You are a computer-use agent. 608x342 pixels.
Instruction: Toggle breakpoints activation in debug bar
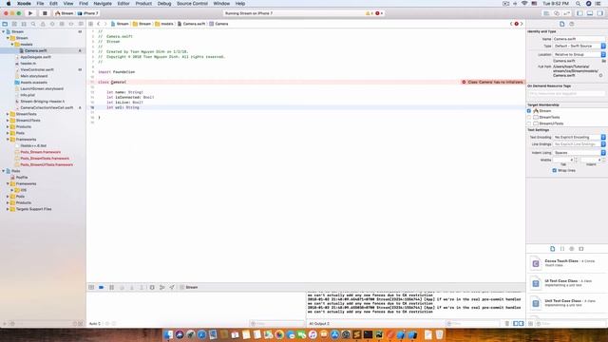102,287
